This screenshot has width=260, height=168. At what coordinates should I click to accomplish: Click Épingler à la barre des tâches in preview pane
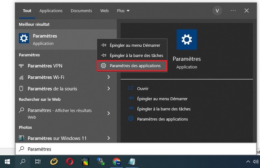[164, 109]
